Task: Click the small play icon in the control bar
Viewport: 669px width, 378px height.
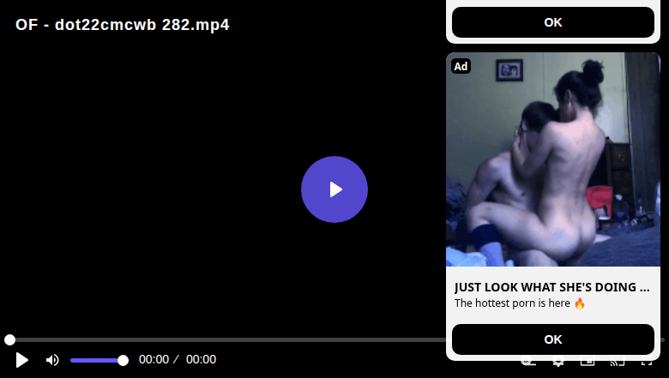Action: coord(21,360)
